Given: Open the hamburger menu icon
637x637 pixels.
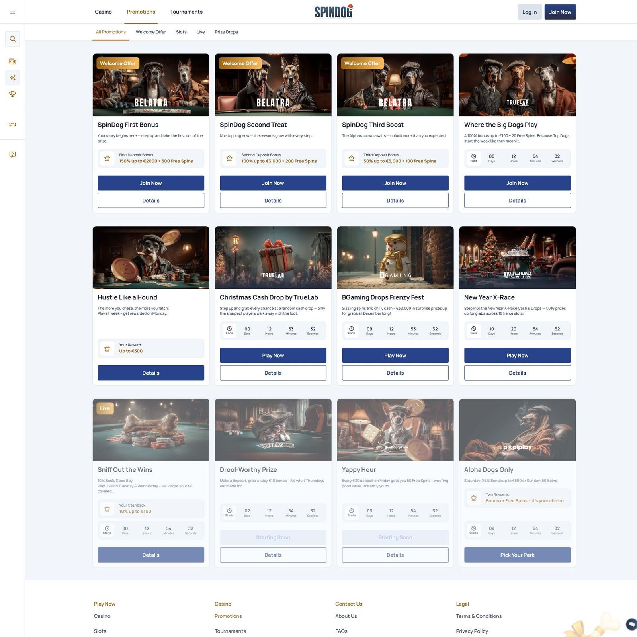Looking at the screenshot, I should tap(12, 12).
